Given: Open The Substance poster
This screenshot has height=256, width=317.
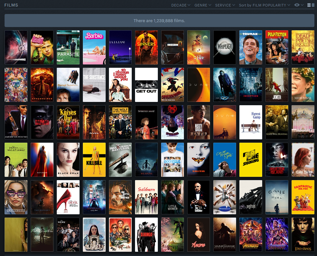Looking at the screenshot, I should click(94, 85).
